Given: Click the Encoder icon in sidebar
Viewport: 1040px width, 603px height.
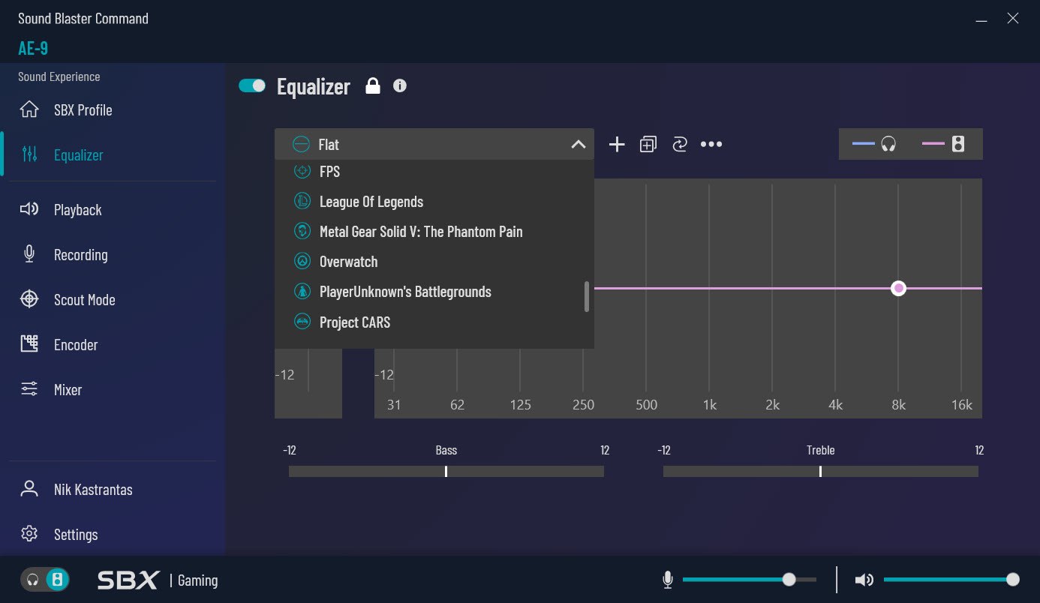Looking at the screenshot, I should point(29,344).
